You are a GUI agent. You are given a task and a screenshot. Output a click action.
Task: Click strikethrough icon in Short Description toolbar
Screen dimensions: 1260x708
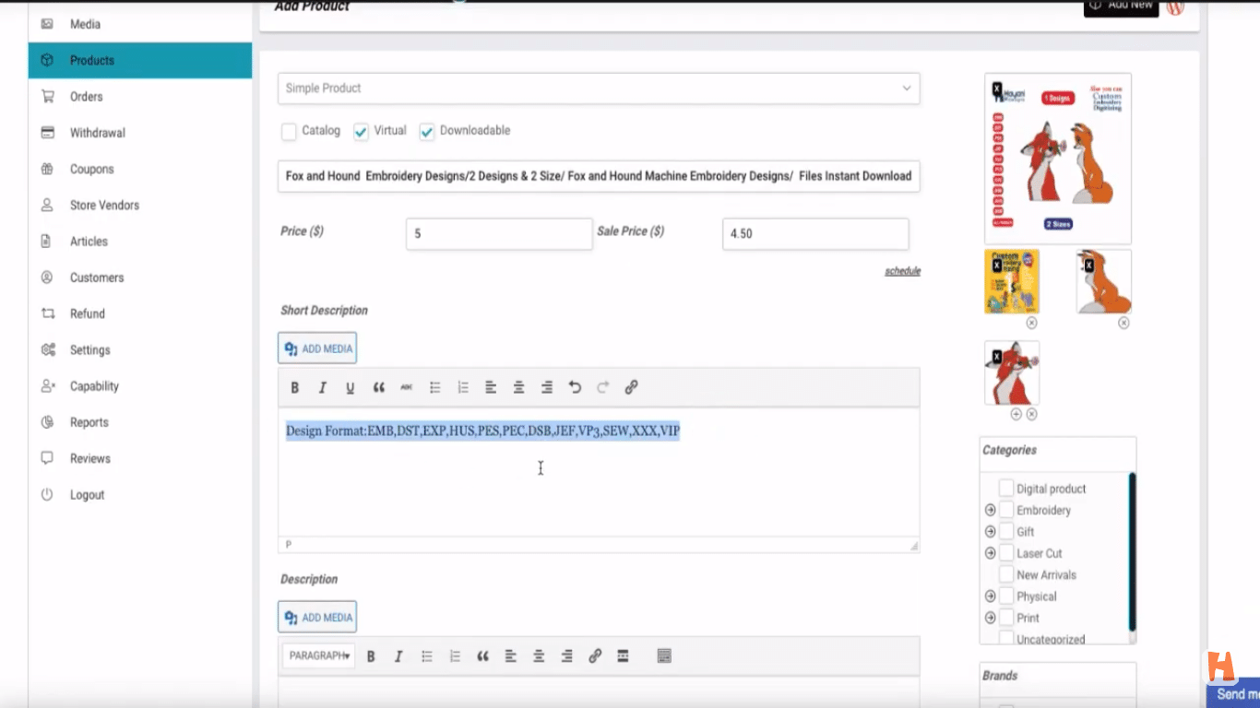(x=406, y=388)
